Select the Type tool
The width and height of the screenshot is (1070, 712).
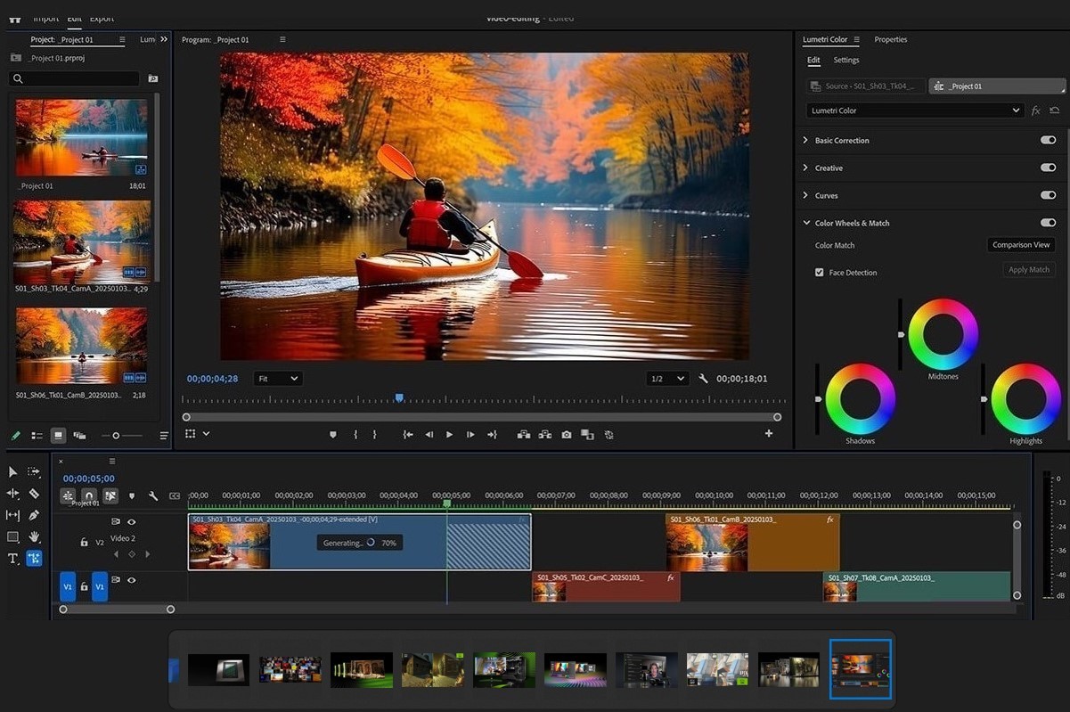pos(13,559)
